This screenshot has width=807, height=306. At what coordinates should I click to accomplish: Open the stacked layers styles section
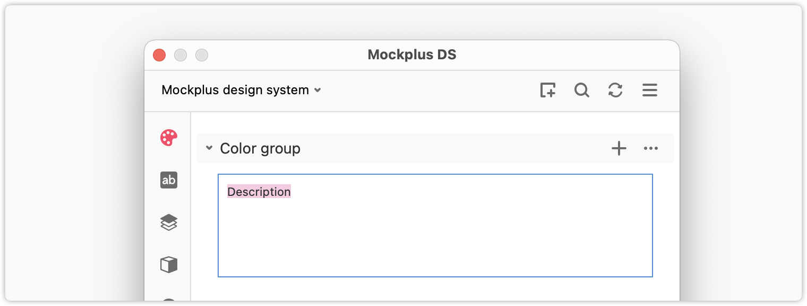click(x=169, y=222)
